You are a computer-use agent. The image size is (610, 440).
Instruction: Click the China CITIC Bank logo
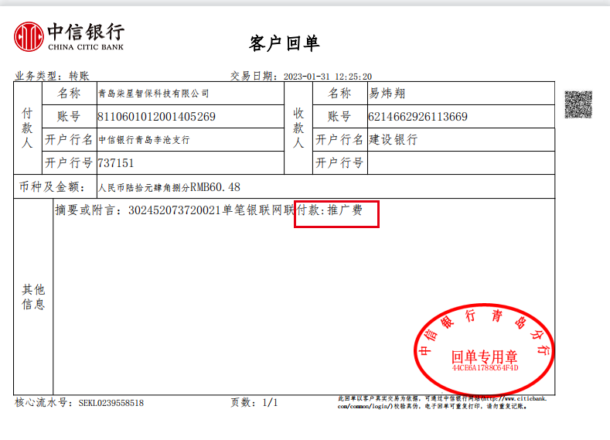coord(70,36)
